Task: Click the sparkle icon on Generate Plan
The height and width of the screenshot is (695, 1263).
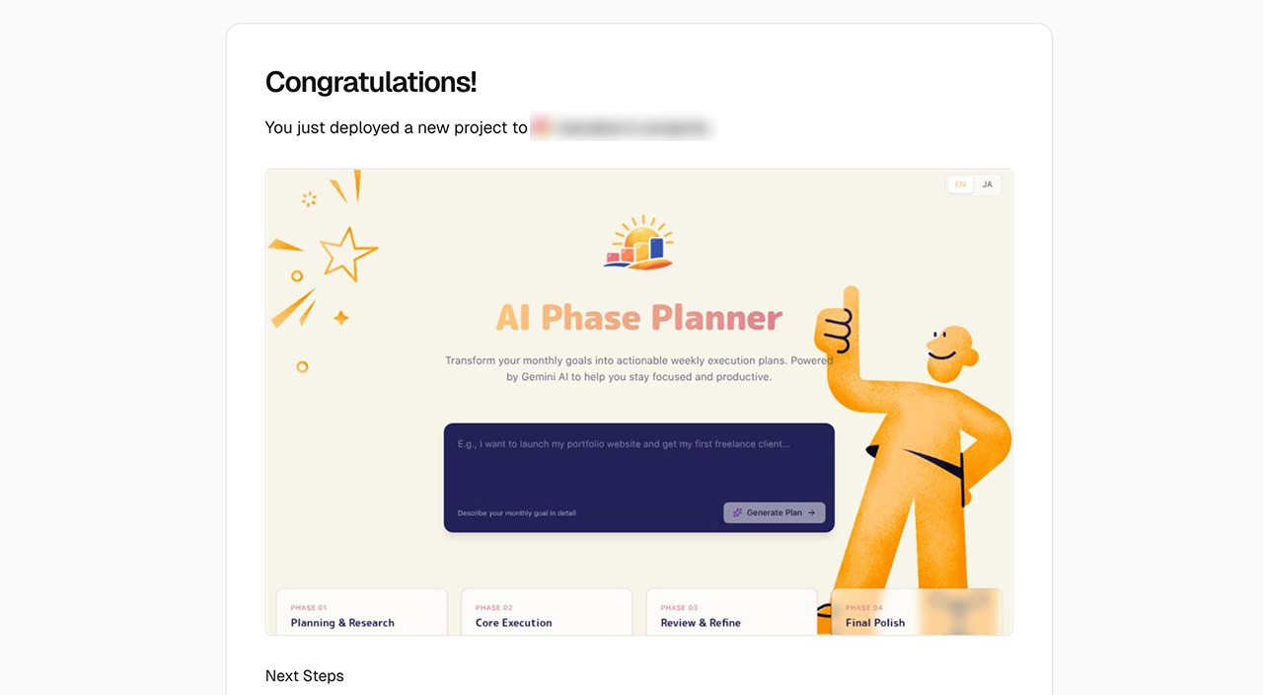Action: (737, 513)
